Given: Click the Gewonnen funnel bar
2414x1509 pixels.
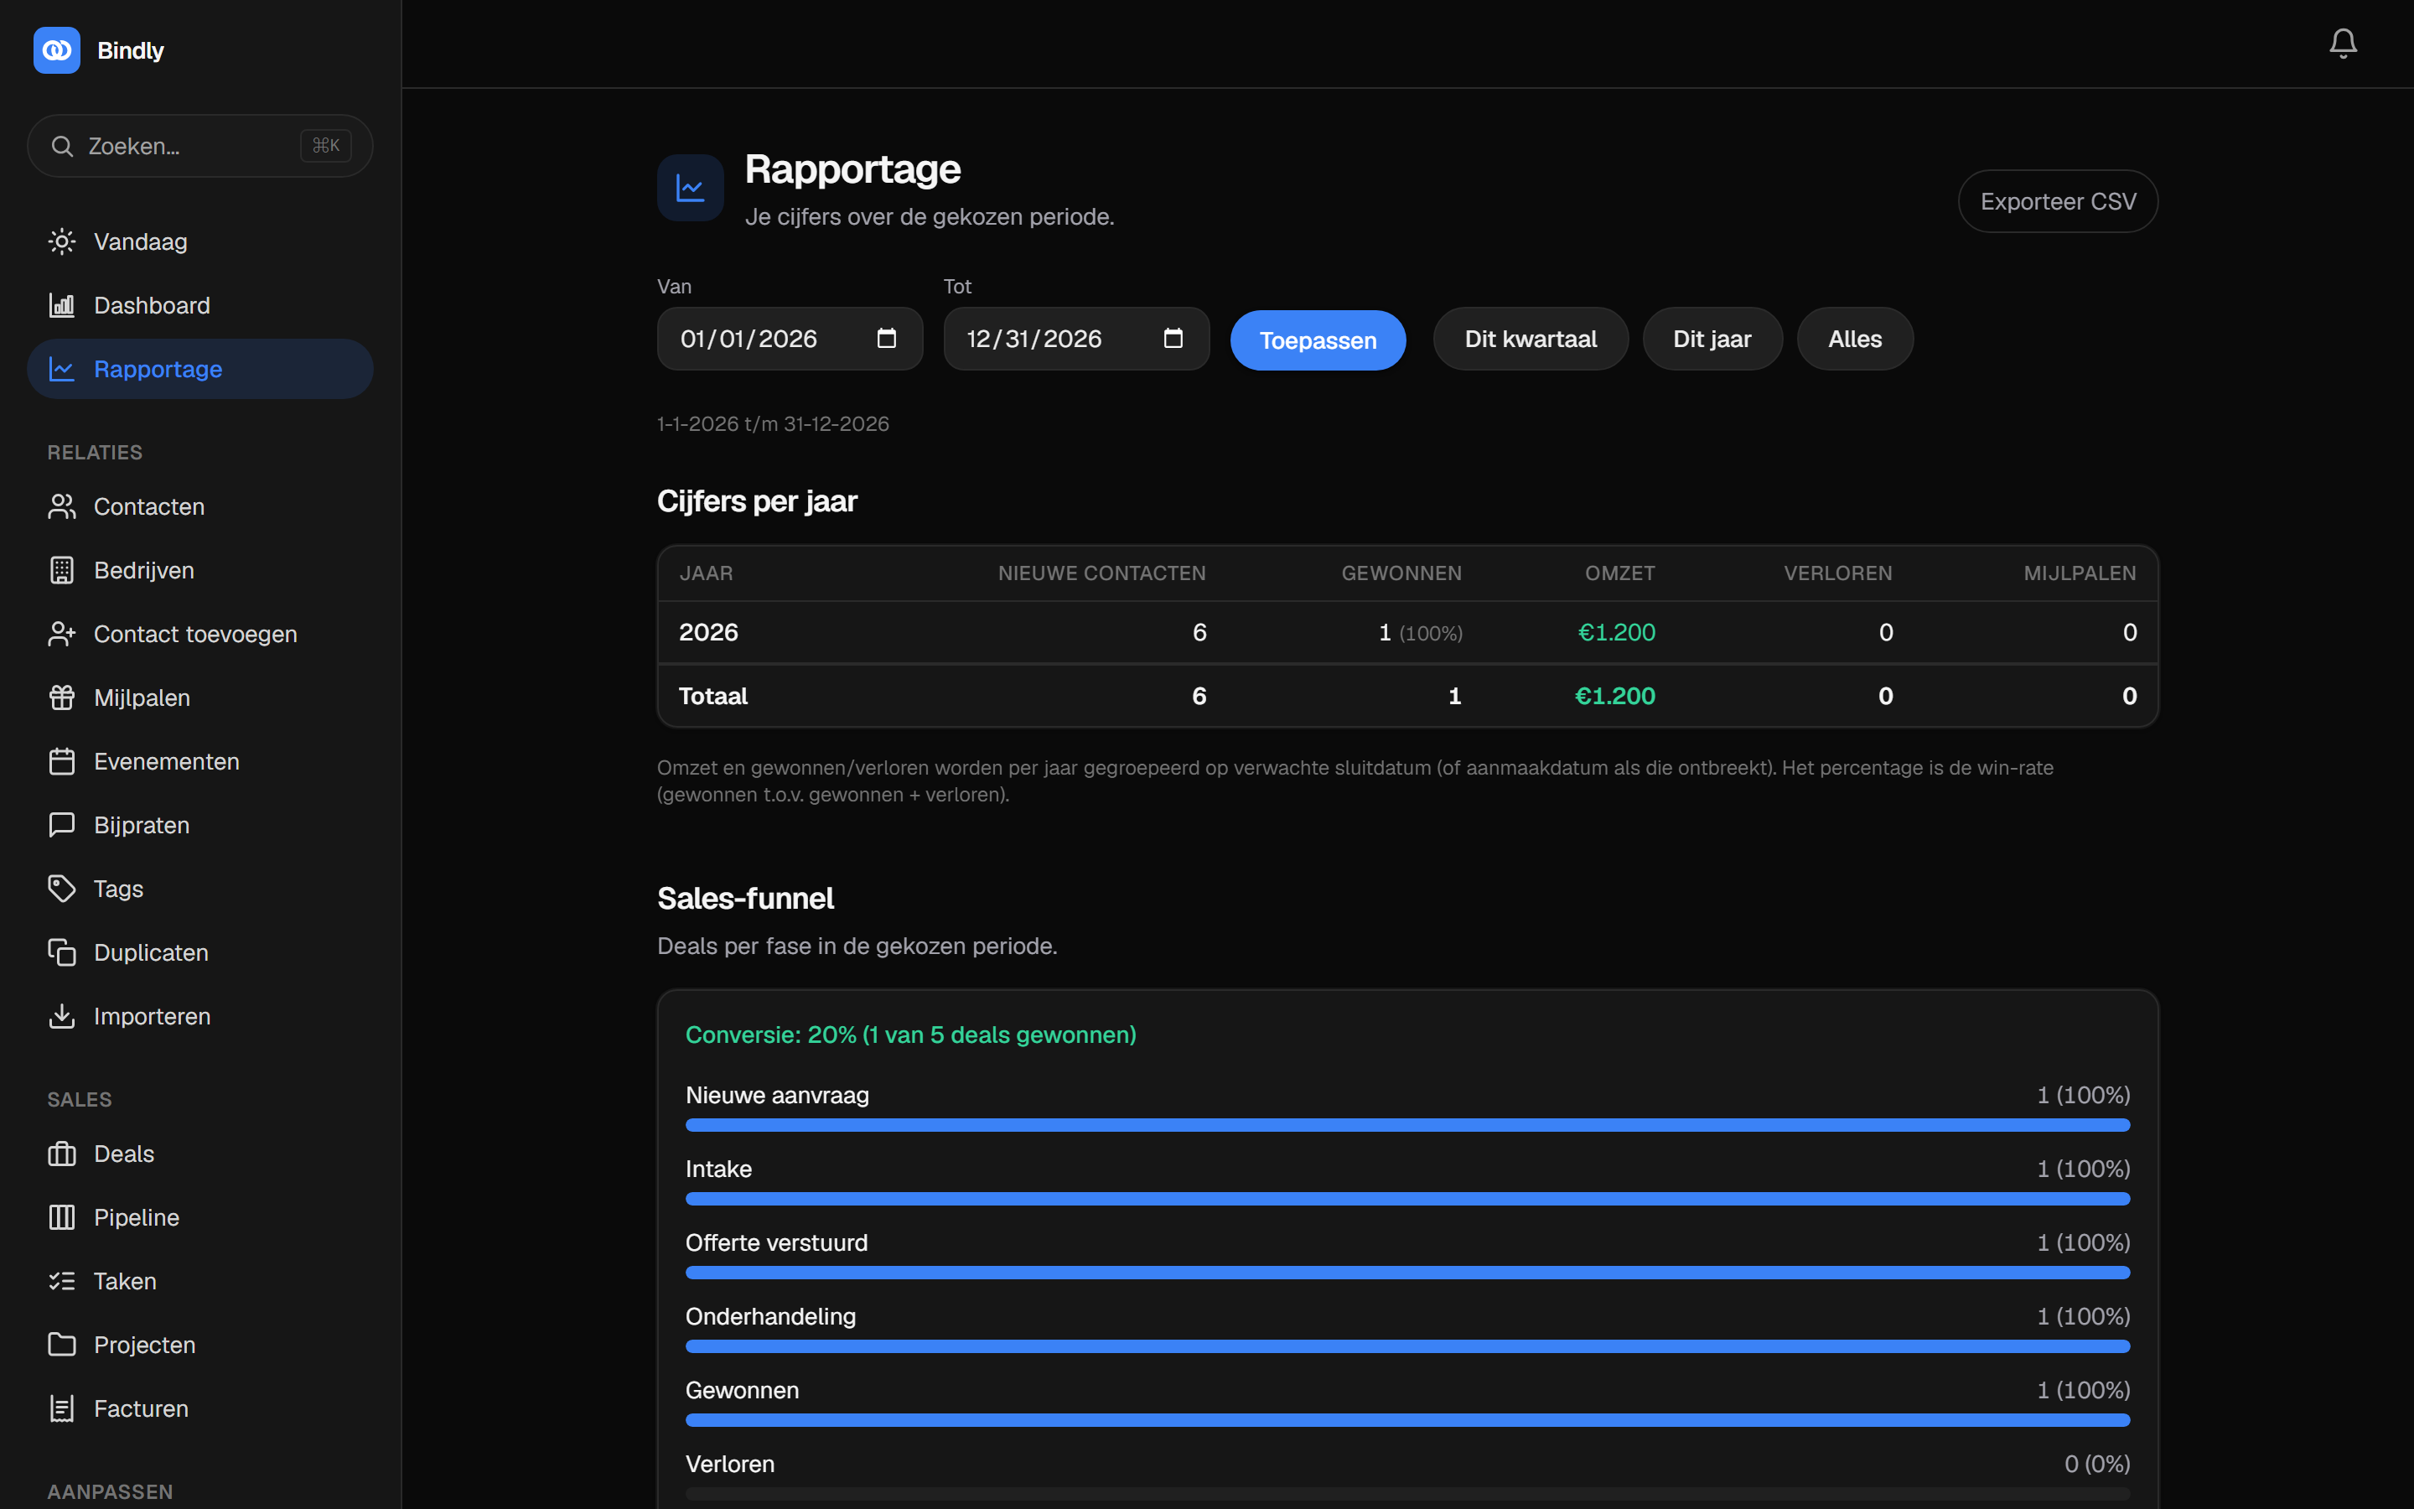Looking at the screenshot, I should [1407, 1420].
